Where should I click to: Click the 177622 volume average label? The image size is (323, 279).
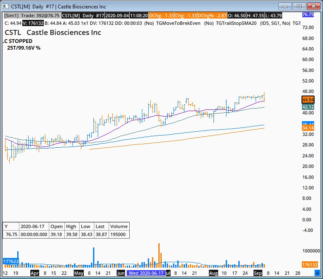[11, 261]
